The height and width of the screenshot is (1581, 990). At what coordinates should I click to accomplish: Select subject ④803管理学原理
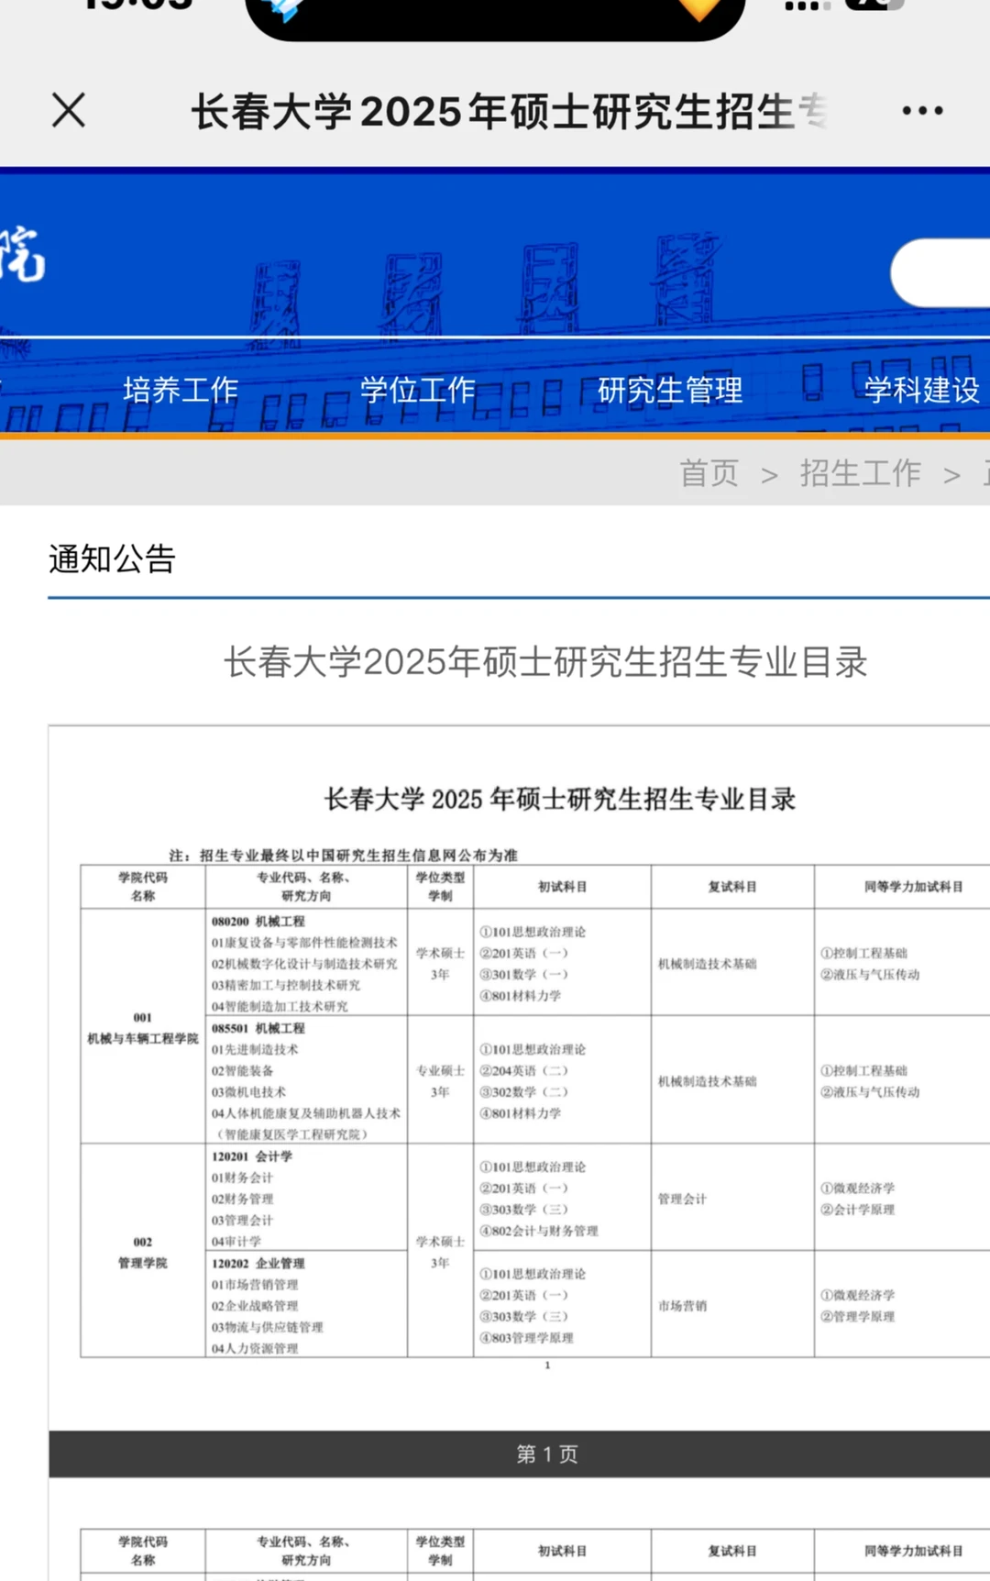[527, 1338]
